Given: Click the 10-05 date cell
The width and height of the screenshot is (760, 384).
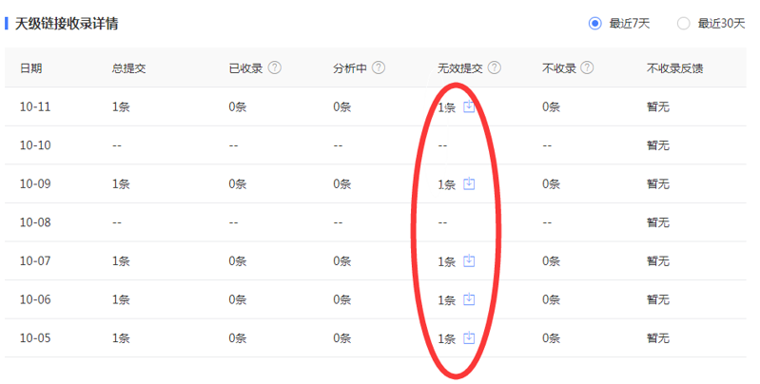Looking at the screenshot, I should click(x=35, y=338).
